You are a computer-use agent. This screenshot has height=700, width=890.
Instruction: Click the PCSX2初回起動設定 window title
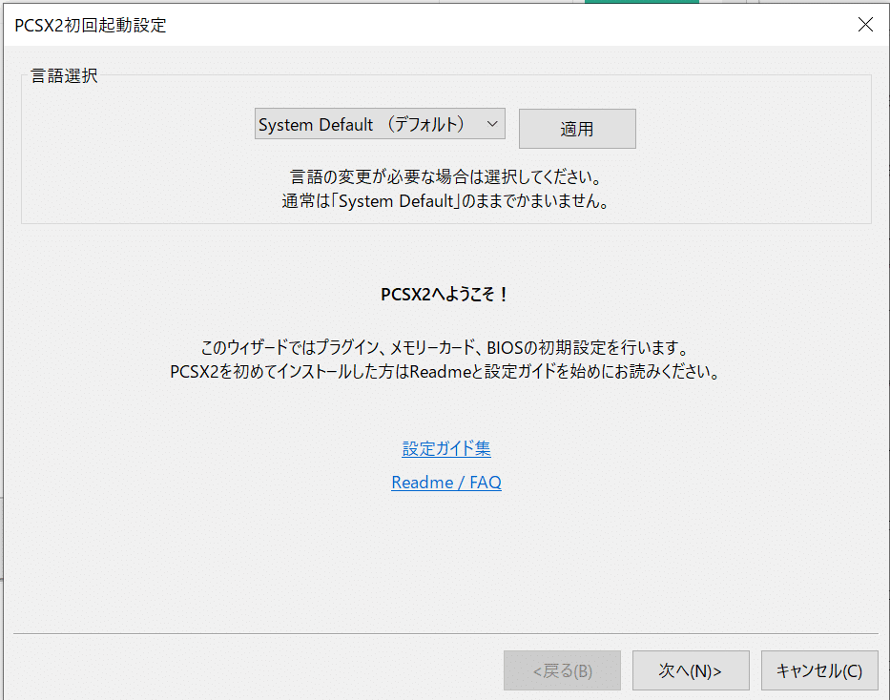(x=91, y=26)
